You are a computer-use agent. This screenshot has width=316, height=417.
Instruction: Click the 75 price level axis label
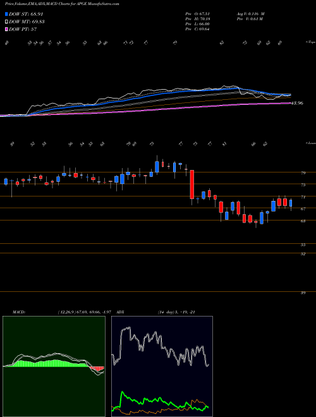[x=303, y=185]
